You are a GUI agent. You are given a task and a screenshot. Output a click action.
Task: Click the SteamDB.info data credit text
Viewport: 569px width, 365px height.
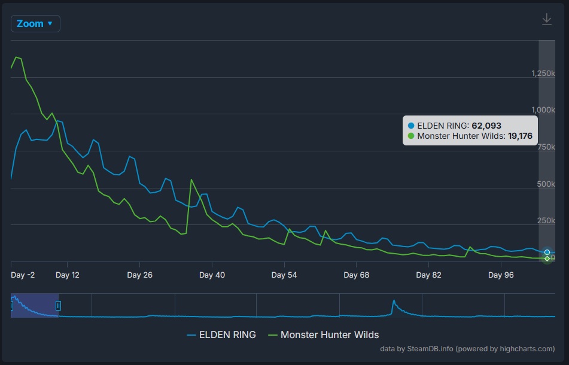click(x=467, y=349)
